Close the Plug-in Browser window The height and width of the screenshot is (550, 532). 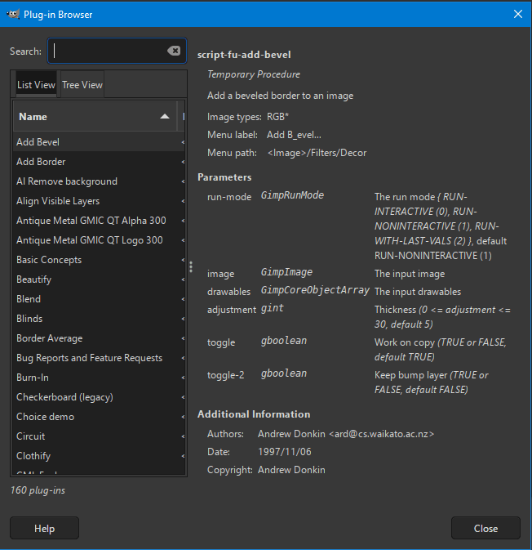click(518, 14)
